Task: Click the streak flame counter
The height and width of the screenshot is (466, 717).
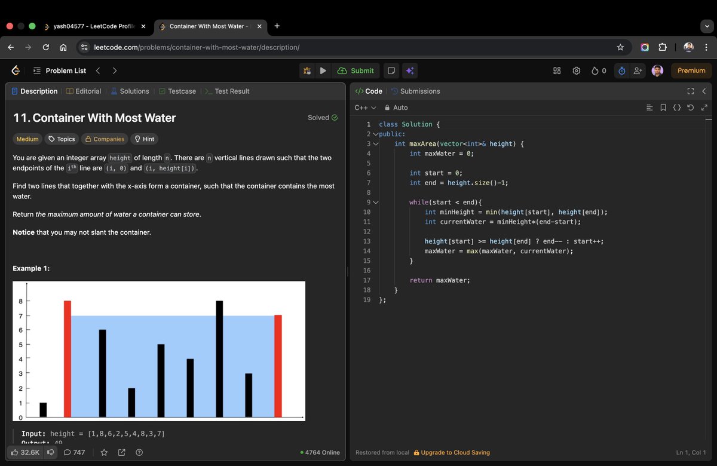Action: click(599, 70)
